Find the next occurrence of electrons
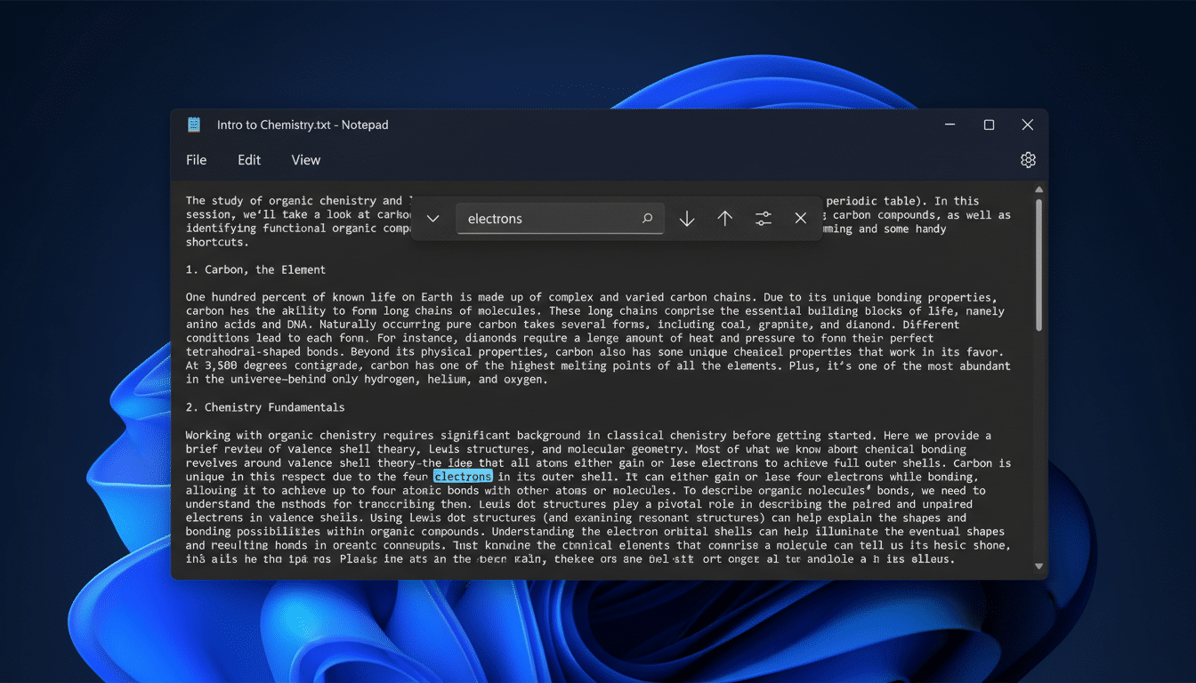Screen dimensions: 1196x683 pyautogui.click(x=686, y=218)
